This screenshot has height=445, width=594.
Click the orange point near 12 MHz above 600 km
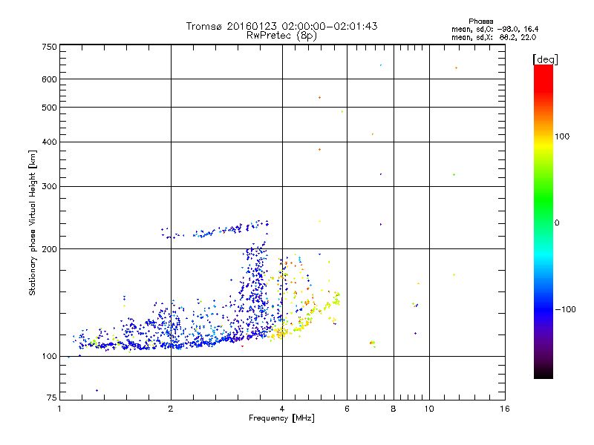click(456, 68)
